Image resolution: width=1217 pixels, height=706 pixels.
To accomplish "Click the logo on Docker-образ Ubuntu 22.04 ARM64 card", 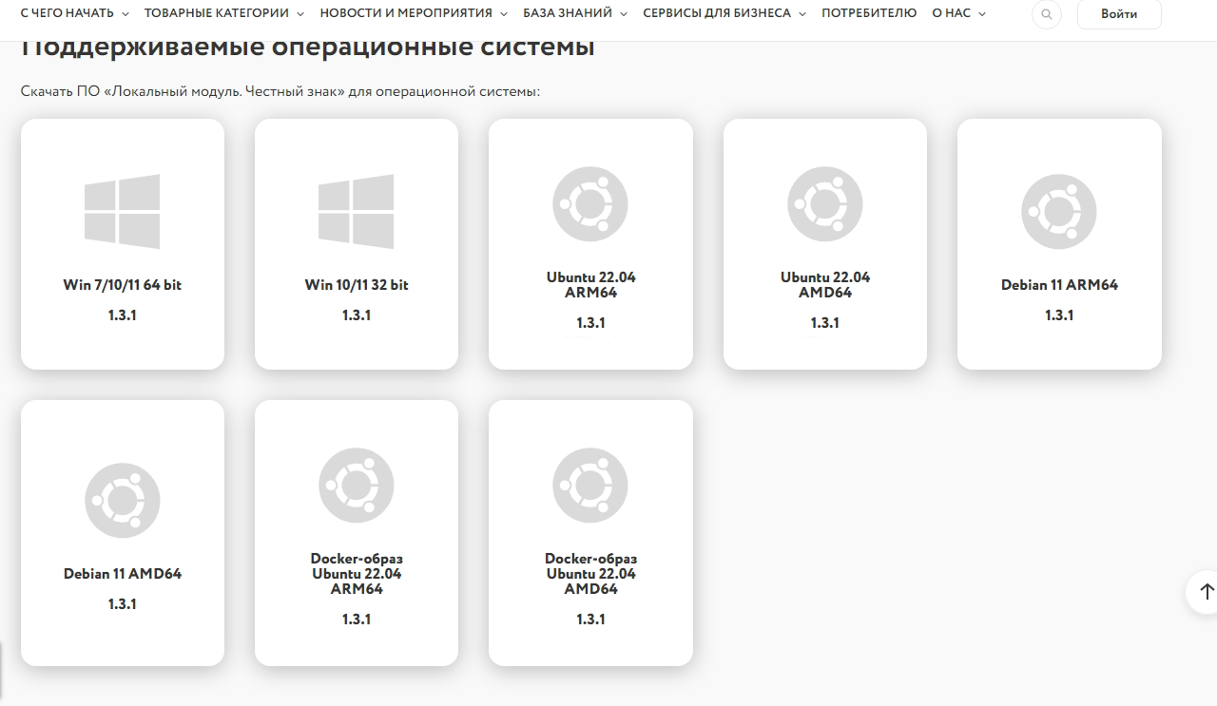I will coord(357,485).
